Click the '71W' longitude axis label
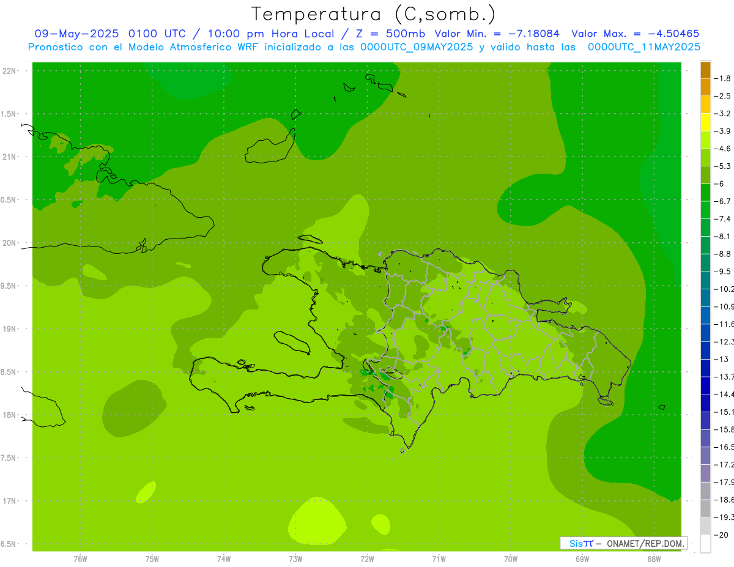734x567 pixels. pos(439,558)
